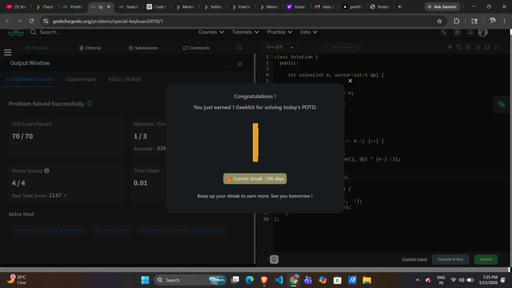Open the user profile avatar
This screenshot has width=512, height=288.
tap(483, 32)
